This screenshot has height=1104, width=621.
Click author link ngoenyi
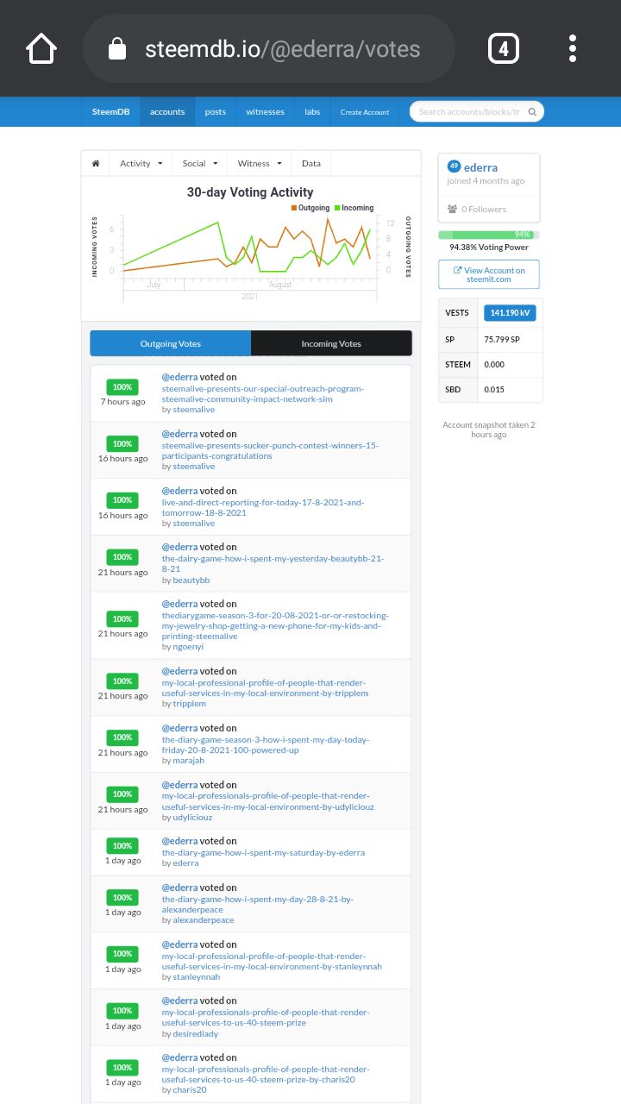[x=189, y=647]
